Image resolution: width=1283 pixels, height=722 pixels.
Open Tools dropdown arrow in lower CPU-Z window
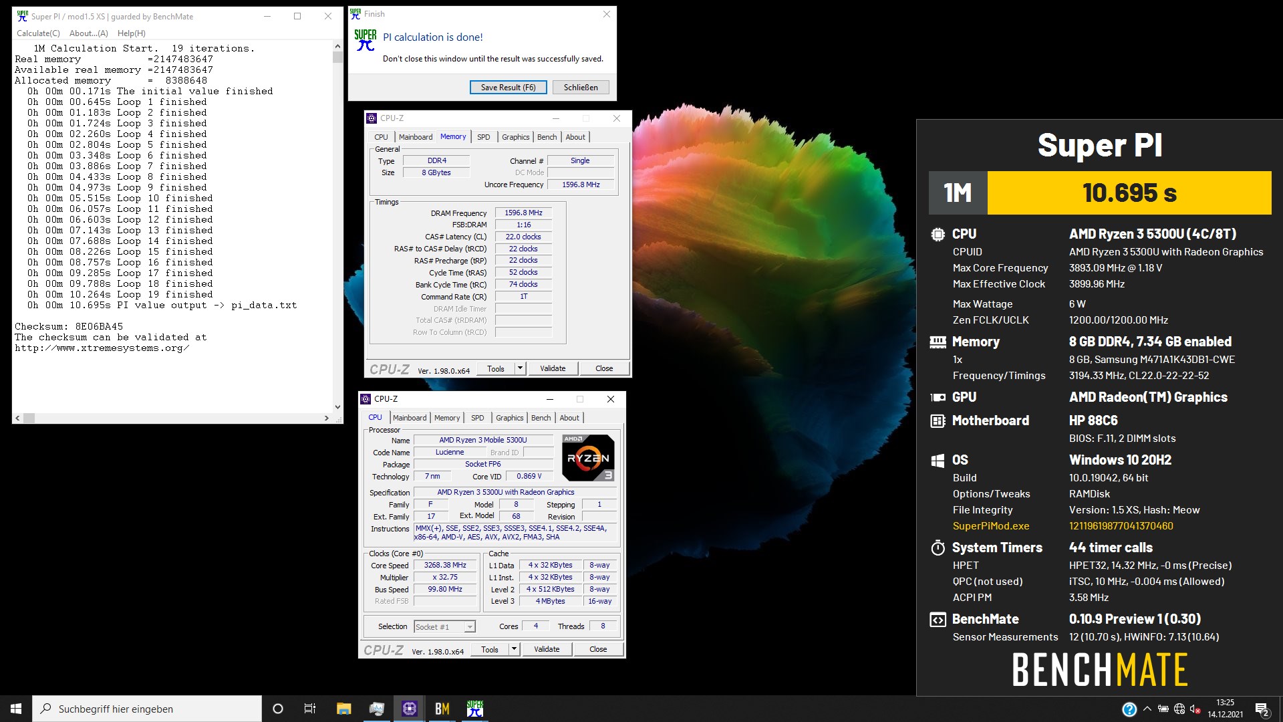click(514, 649)
